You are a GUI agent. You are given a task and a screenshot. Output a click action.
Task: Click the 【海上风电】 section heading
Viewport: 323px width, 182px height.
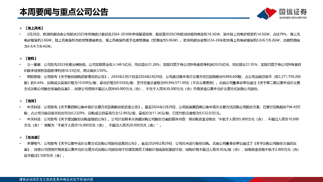tap(34, 28)
